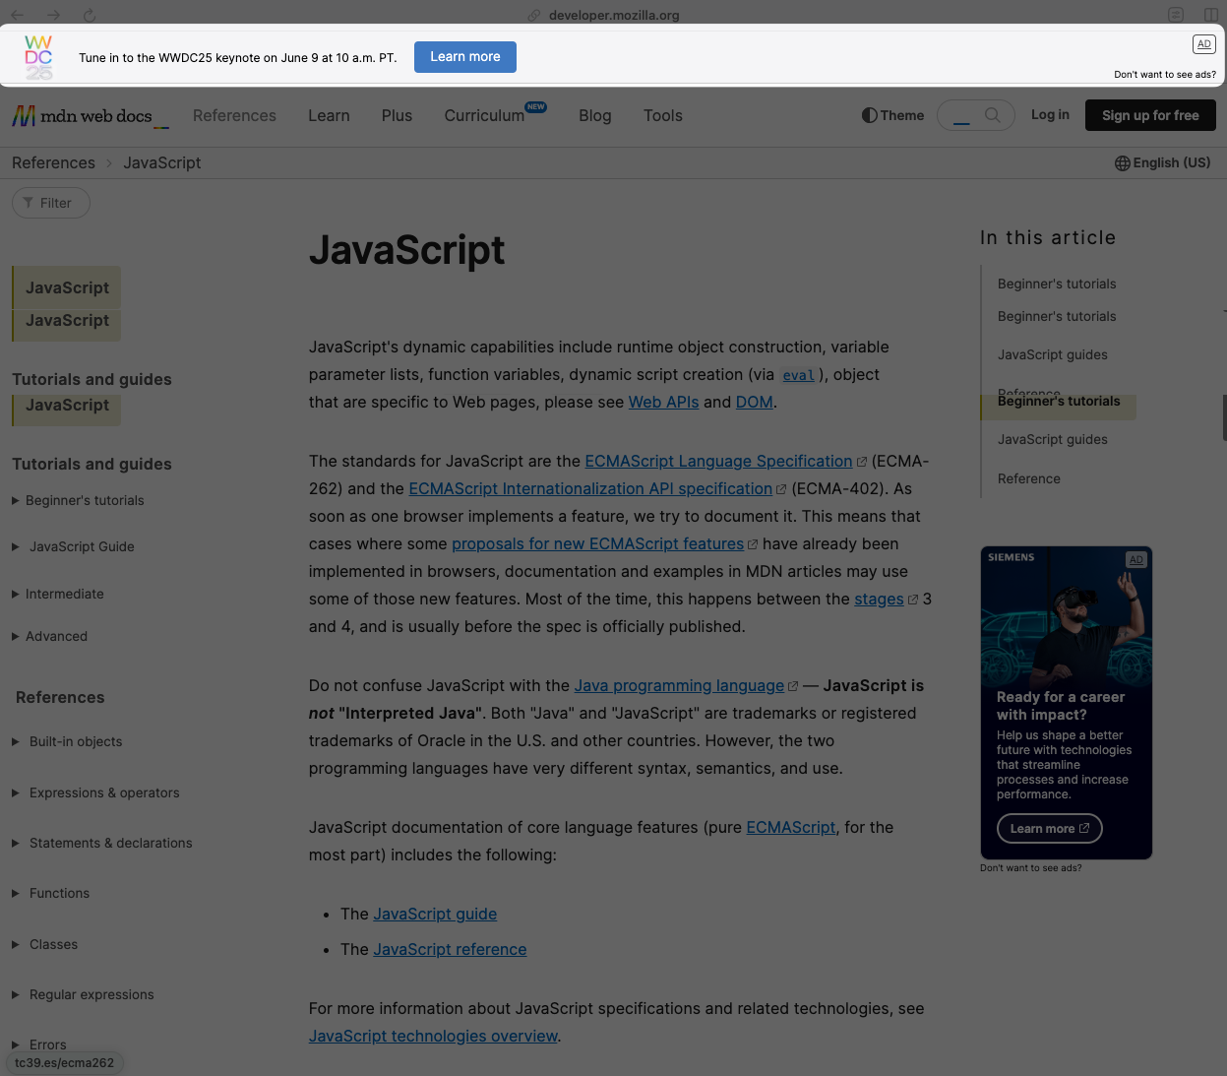Click external-link icon after Internationalization API specification
The width and height of the screenshot is (1227, 1076).
[x=781, y=489]
